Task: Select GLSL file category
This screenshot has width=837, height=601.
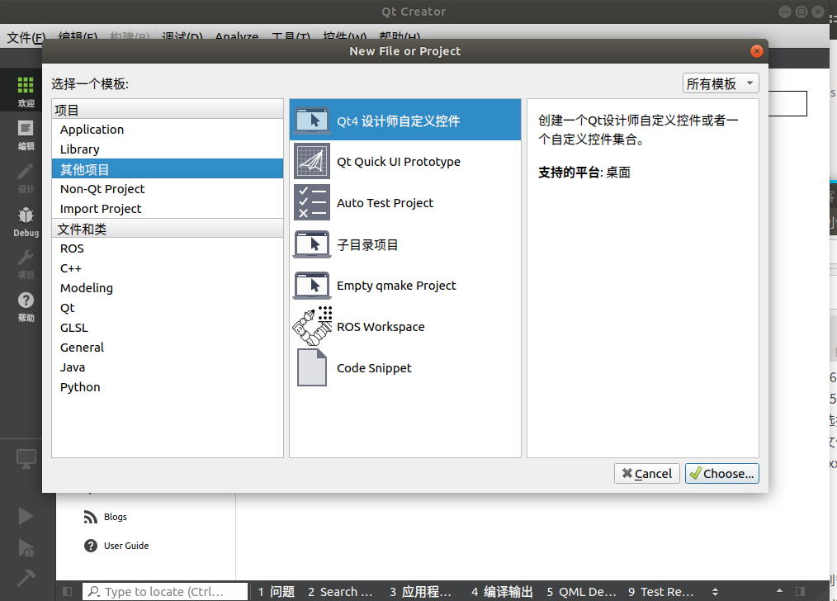Action: (x=168, y=327)
